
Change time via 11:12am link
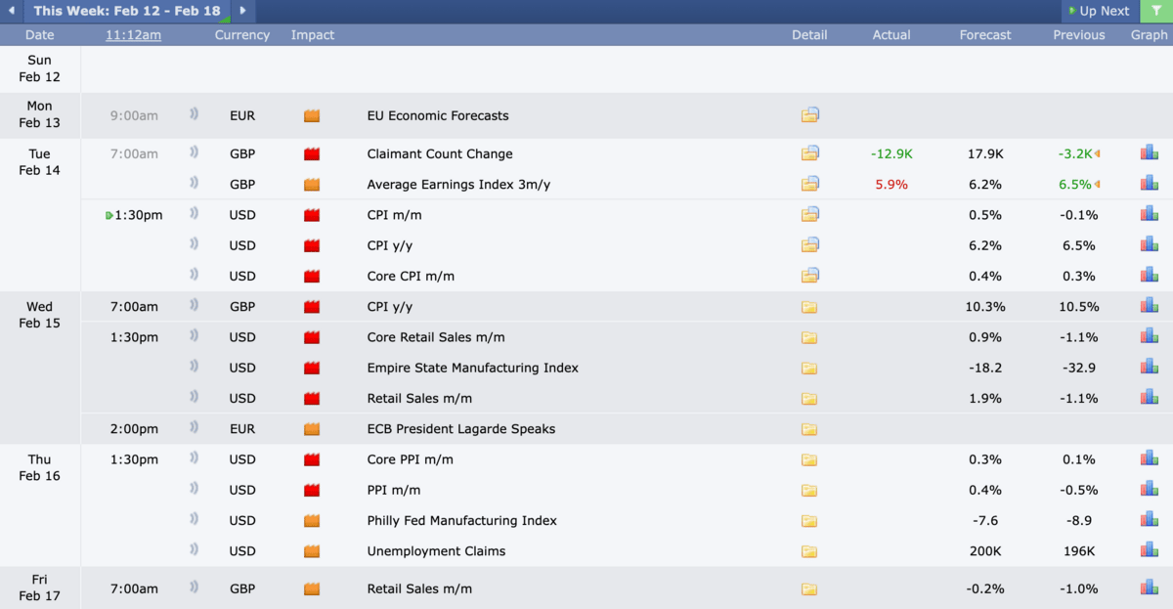click(x=133, y=35)
